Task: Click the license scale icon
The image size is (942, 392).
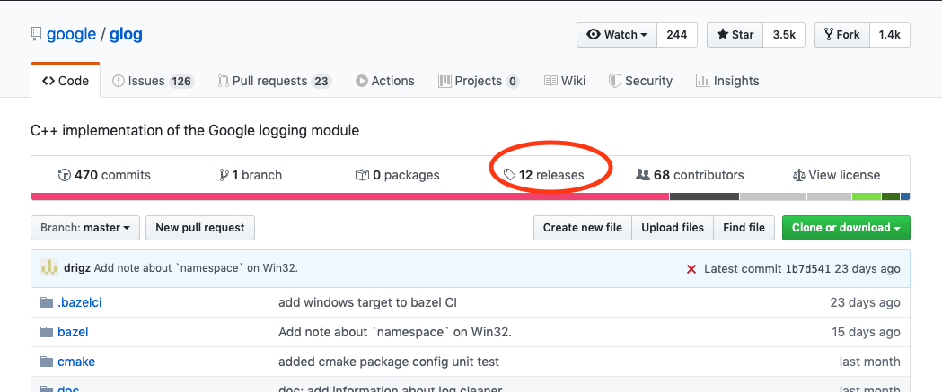Action: pos(798,175)
